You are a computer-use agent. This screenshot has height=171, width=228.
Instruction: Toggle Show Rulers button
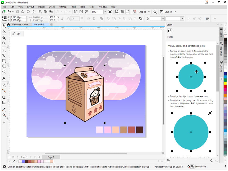tap(117, 12)
